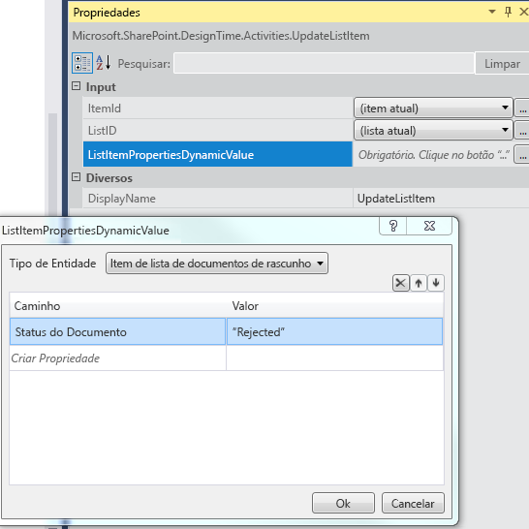The width and height of the screenshot is (529, 529).
Task: Collapse the Diversos category
Action: (77, 177)
